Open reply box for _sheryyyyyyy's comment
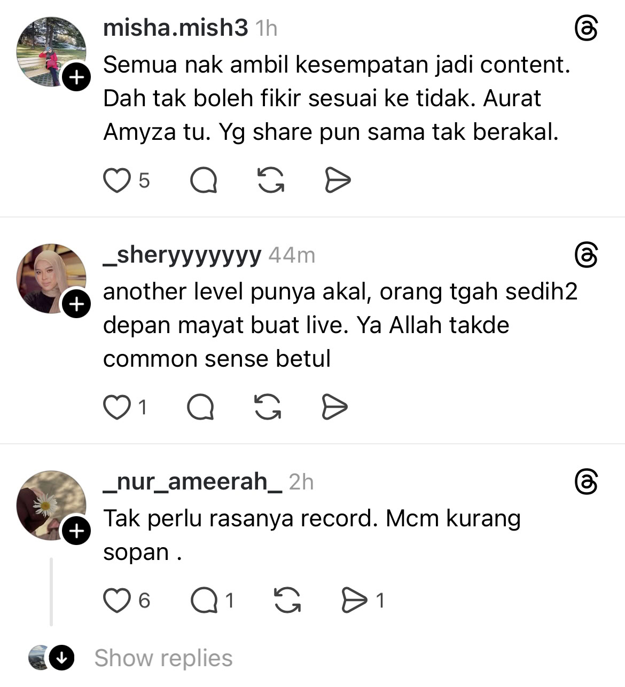Image resolution: width=625 pixels, height=687 pixels. pos(201,407)
